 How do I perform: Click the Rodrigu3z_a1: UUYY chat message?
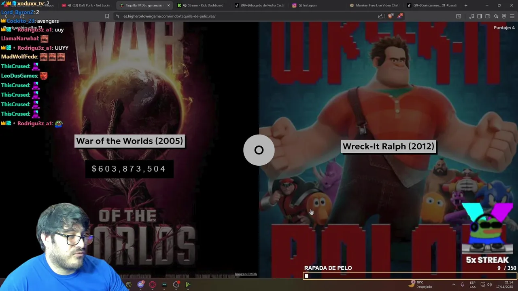pyautogui.click(x=35, y=48)
